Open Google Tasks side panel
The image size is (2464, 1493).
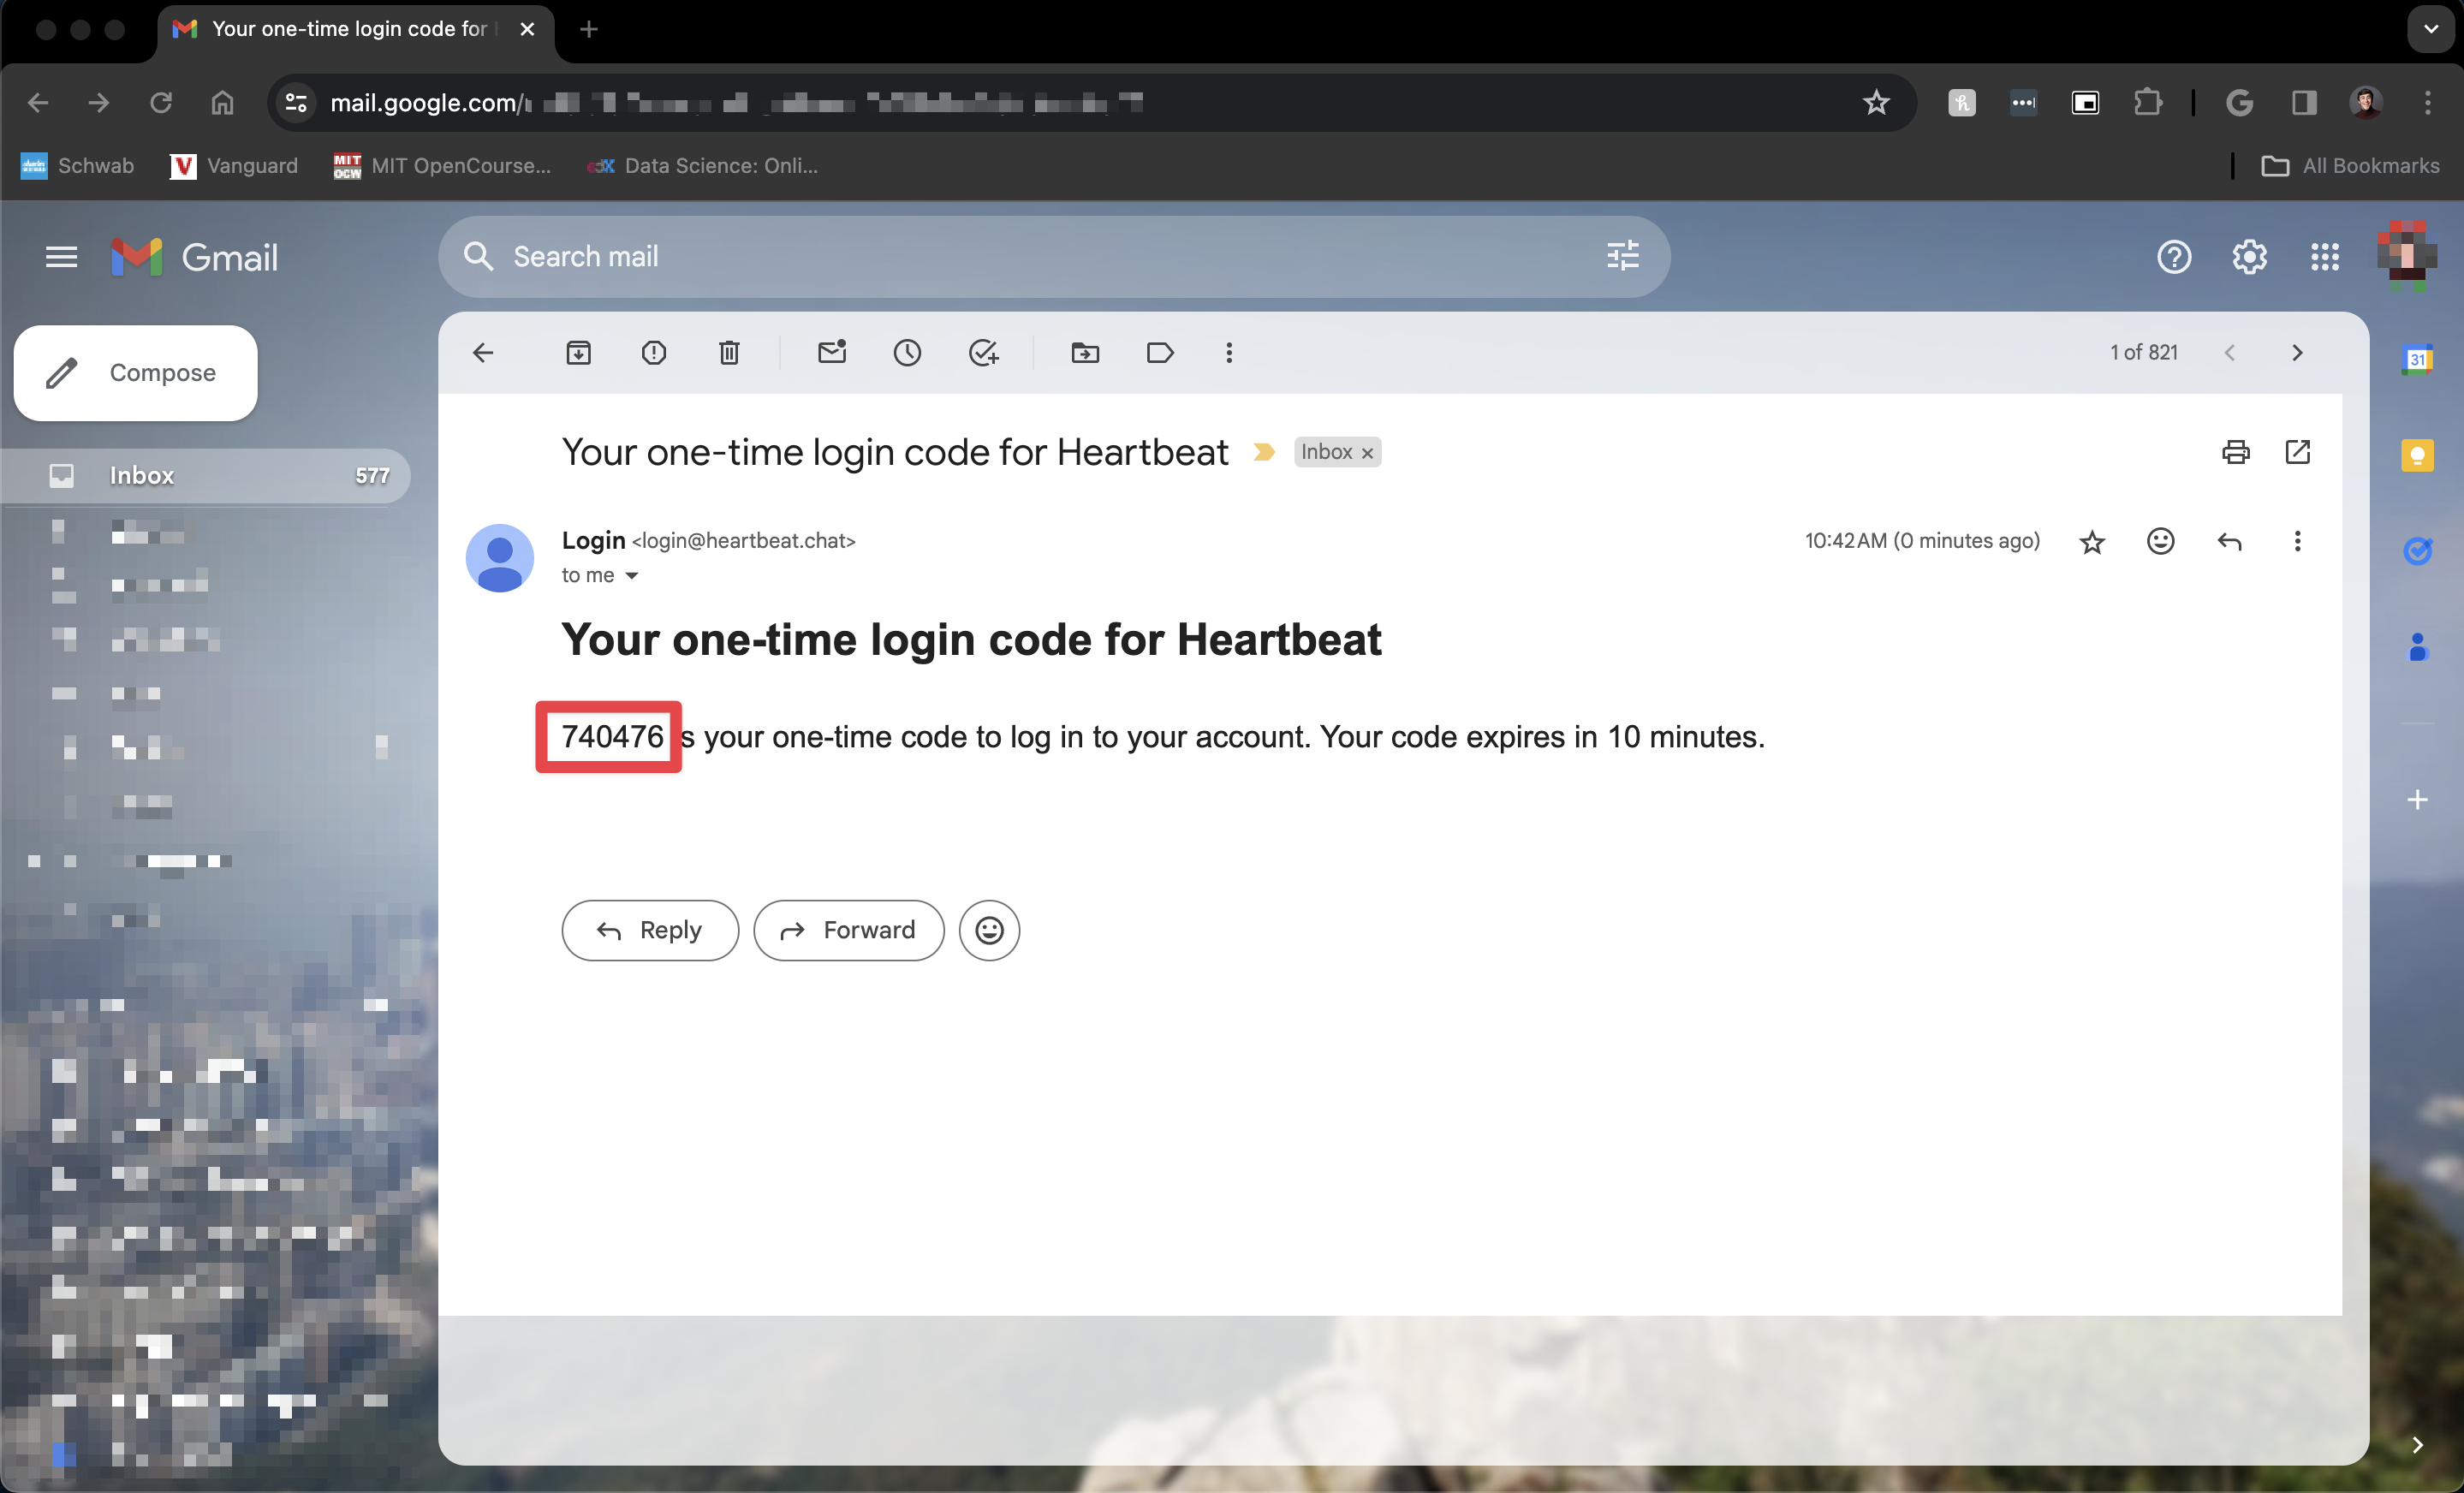[x=2417, y=550]
